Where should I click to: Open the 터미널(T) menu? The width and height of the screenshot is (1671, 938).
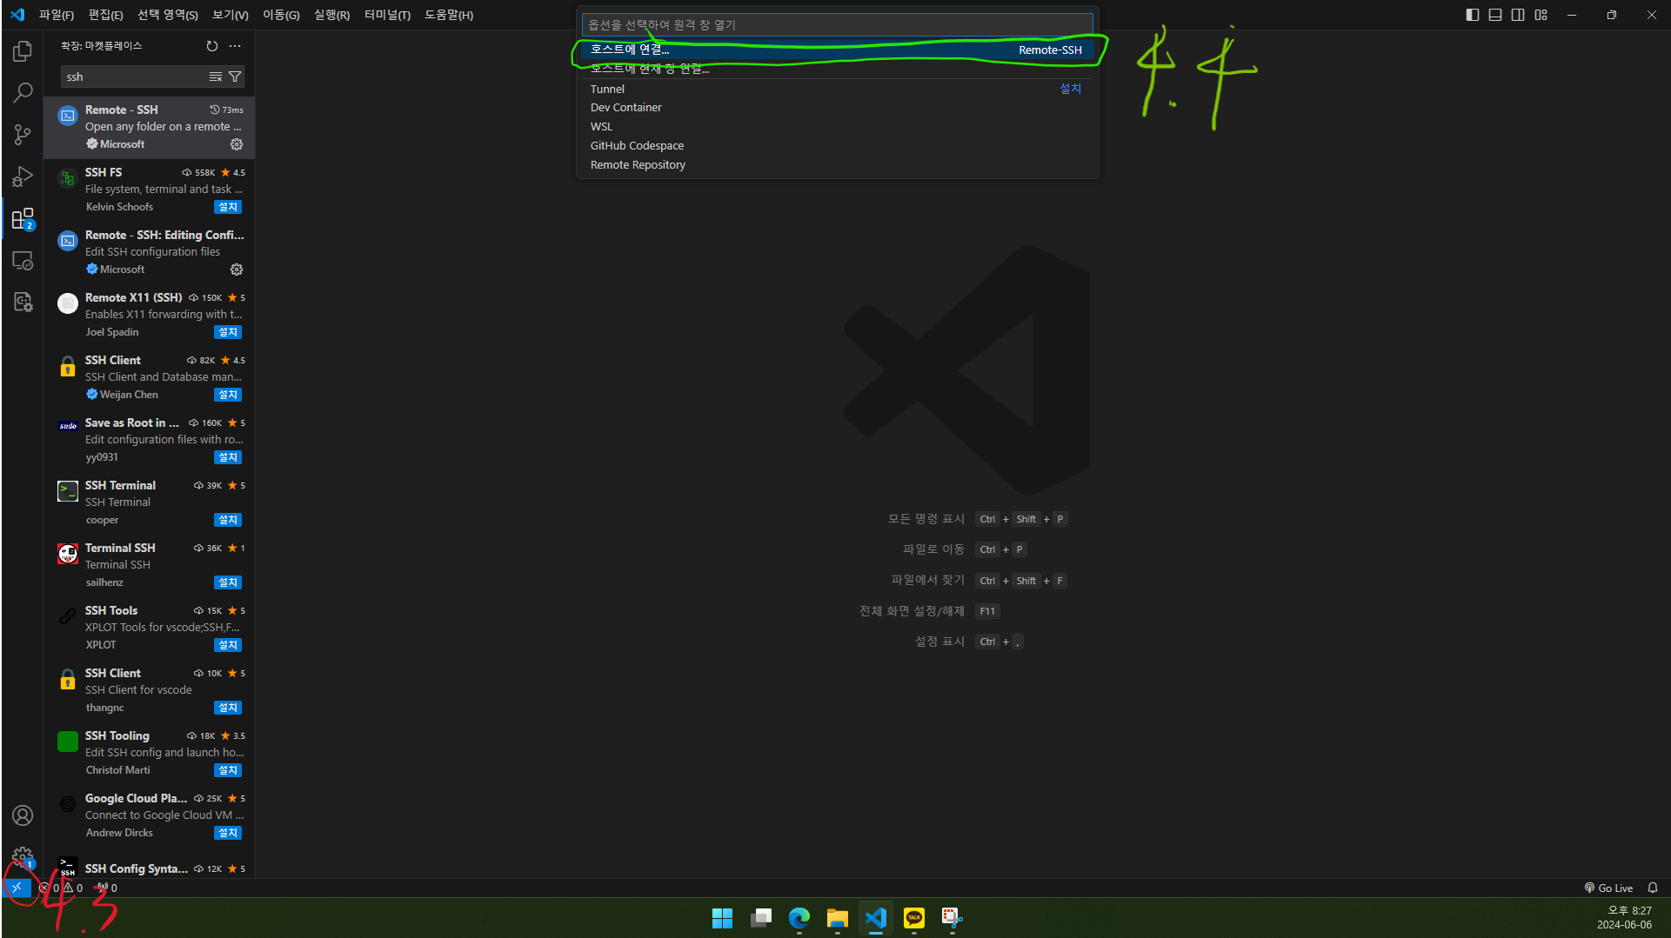(387, 15)
